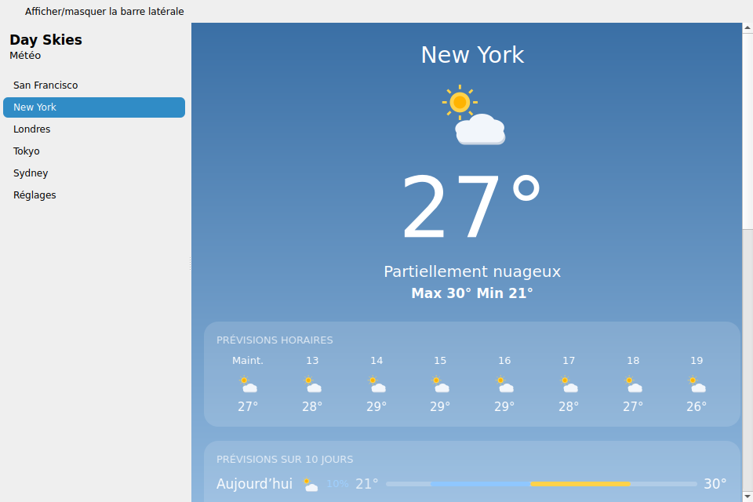Image resolution: width=753 pixels, height=502 pixels.
Task: Click the Maint. hour label
Action: (x=248, y=360)
